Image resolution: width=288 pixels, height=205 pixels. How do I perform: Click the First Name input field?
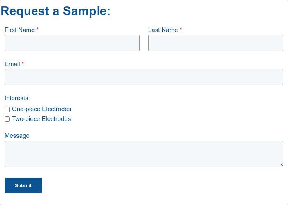tap(72, 43)
